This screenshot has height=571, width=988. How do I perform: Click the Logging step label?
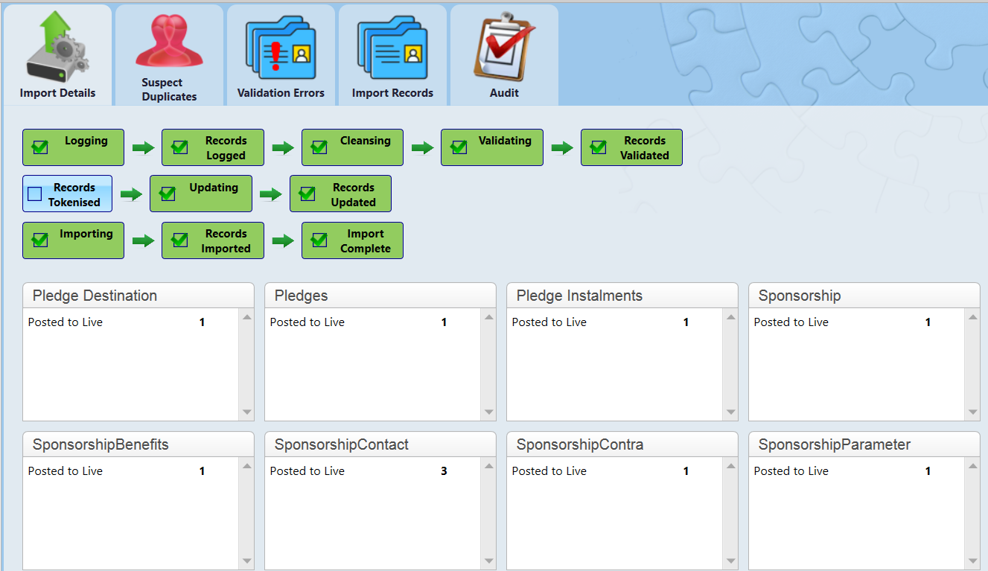coord(86,141)
